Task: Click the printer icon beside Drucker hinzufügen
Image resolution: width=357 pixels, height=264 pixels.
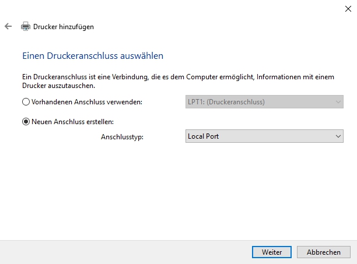Action: [x=26, y=26]
